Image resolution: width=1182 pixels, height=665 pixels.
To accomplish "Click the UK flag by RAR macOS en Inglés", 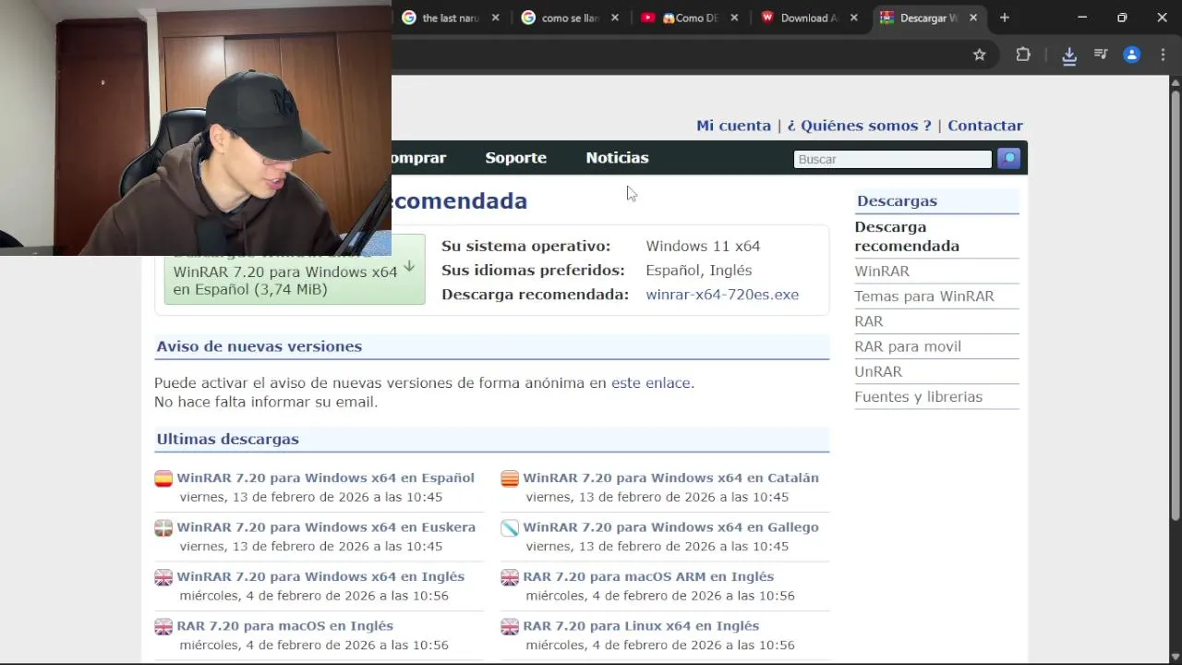I will (x=163, y=626).
